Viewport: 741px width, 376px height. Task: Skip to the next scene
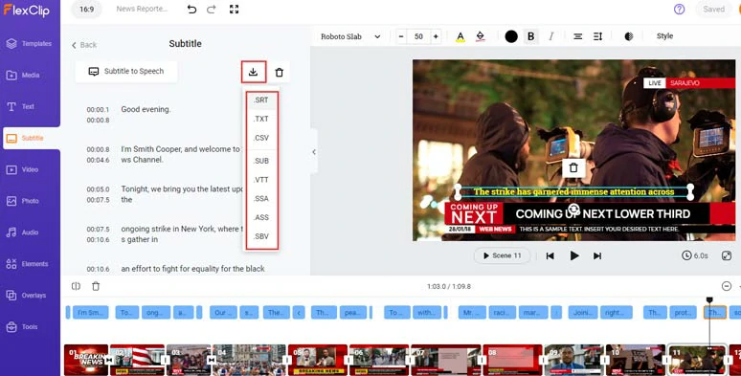point(597,255)
